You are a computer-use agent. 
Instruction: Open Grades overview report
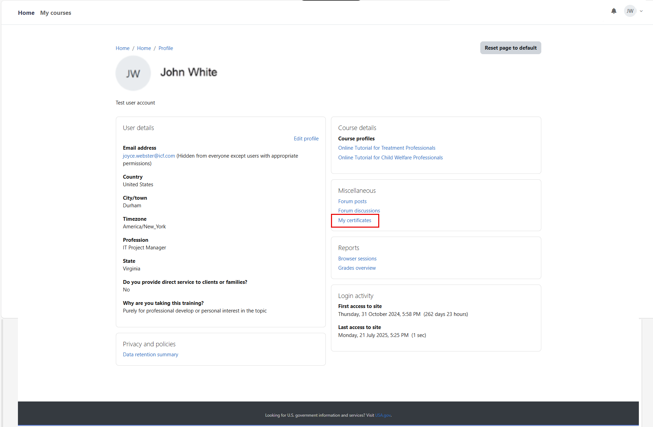coord(357,268)
